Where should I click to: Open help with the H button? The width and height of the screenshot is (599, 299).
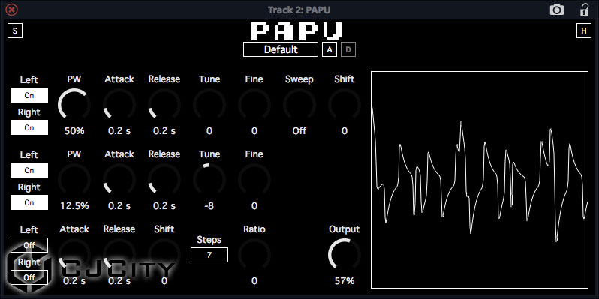(x=584, y=31)
